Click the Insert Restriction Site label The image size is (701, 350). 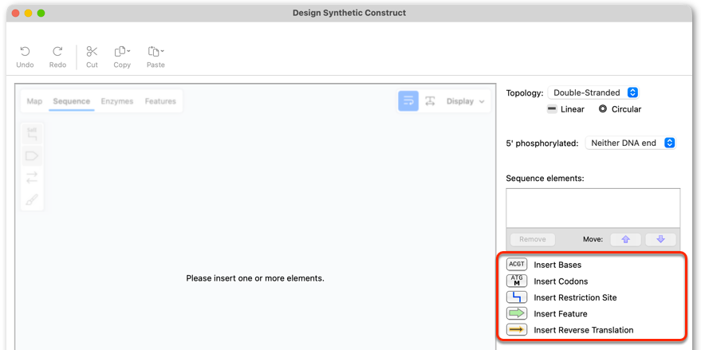[x=575, y=297]
